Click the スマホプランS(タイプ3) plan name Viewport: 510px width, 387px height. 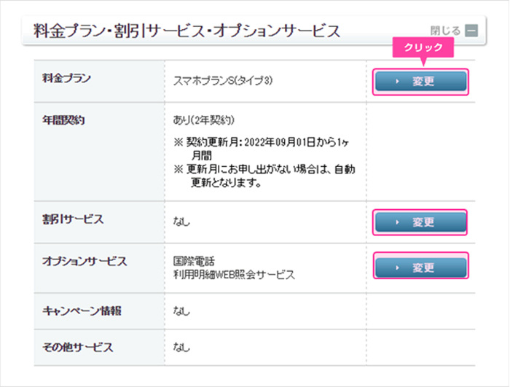pos(224,81)
